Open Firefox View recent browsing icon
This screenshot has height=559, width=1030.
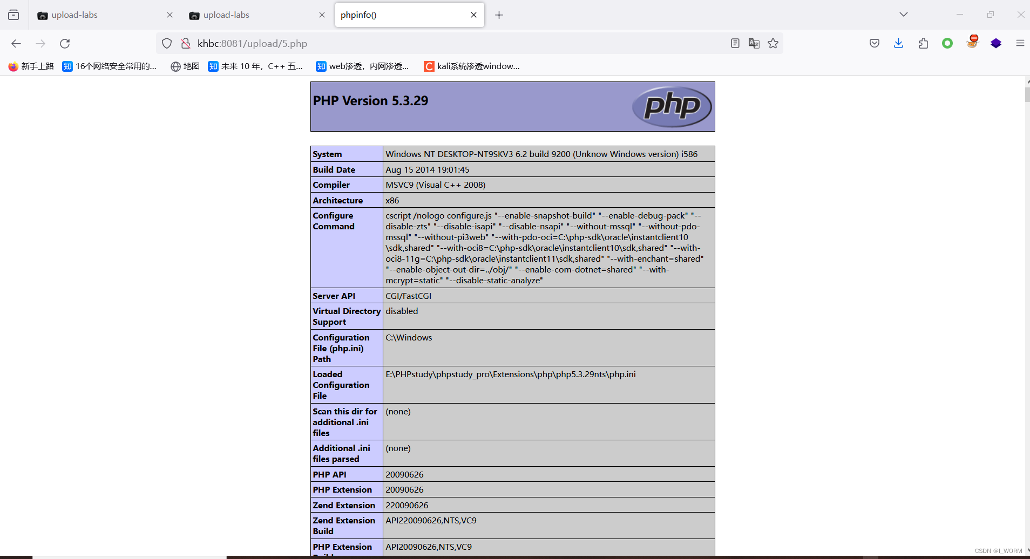pos(13,15)
